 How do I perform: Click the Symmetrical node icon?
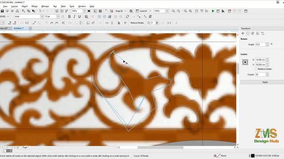click(x=57, y=23)
